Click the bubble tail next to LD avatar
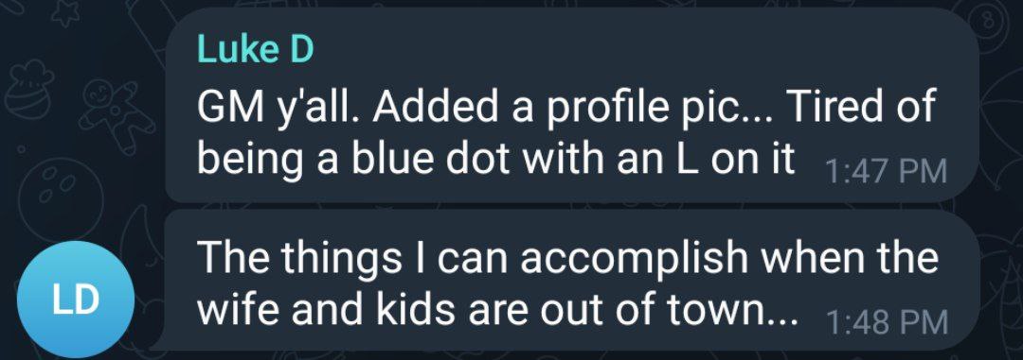This screenshot has width=1023, height=360. click(x=158, y=342)
